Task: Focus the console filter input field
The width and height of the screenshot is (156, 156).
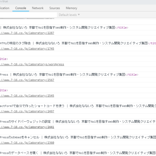Action: (x=28, y=15)
